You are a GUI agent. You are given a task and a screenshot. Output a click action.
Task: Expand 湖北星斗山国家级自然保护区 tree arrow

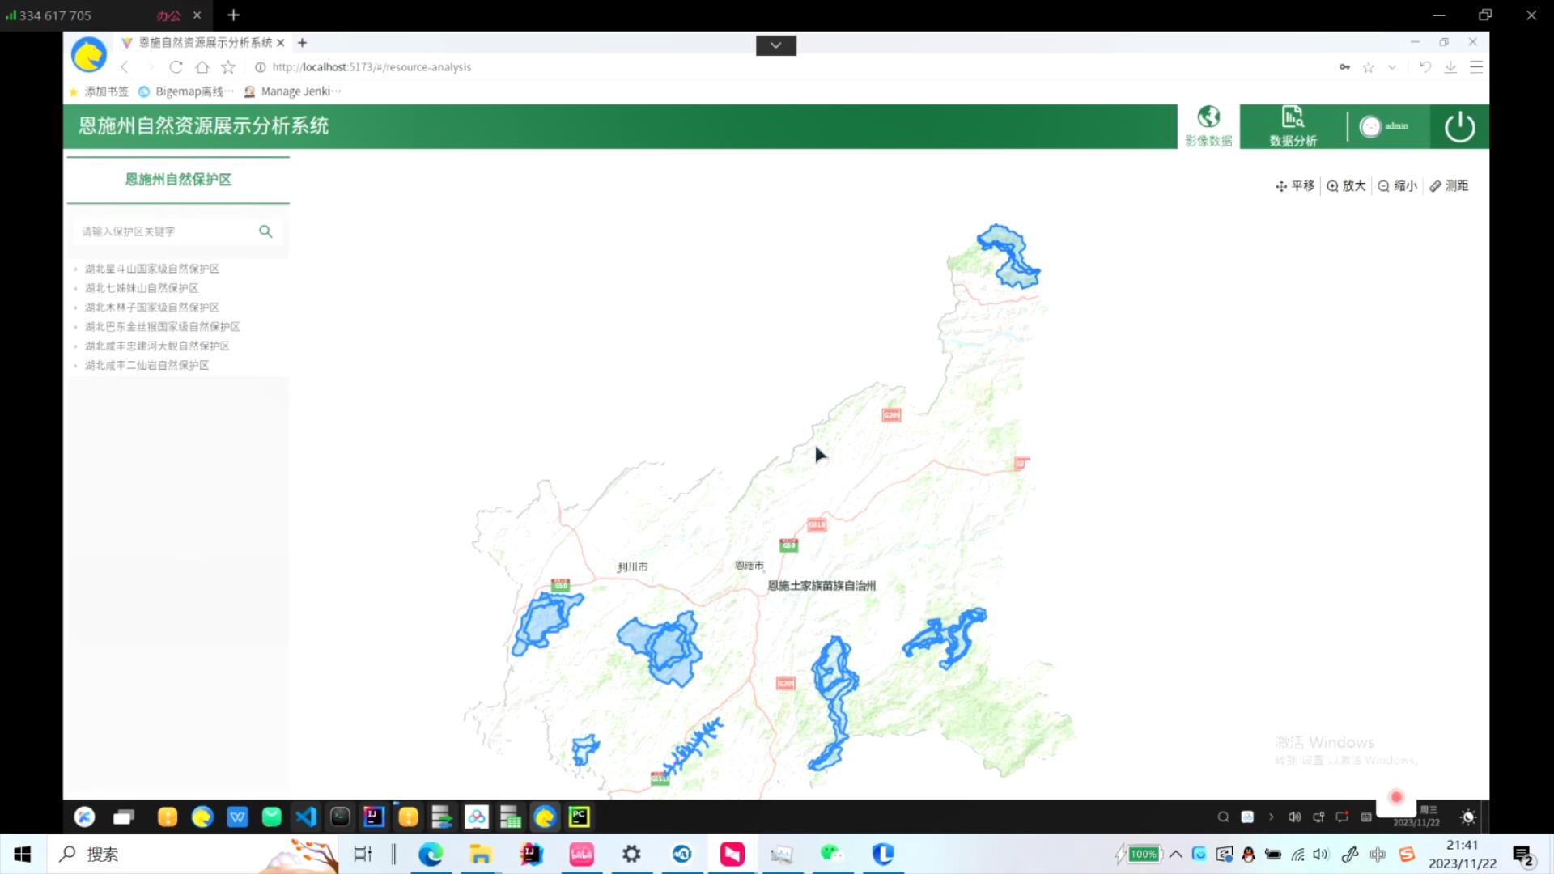(x=76, y=269)
